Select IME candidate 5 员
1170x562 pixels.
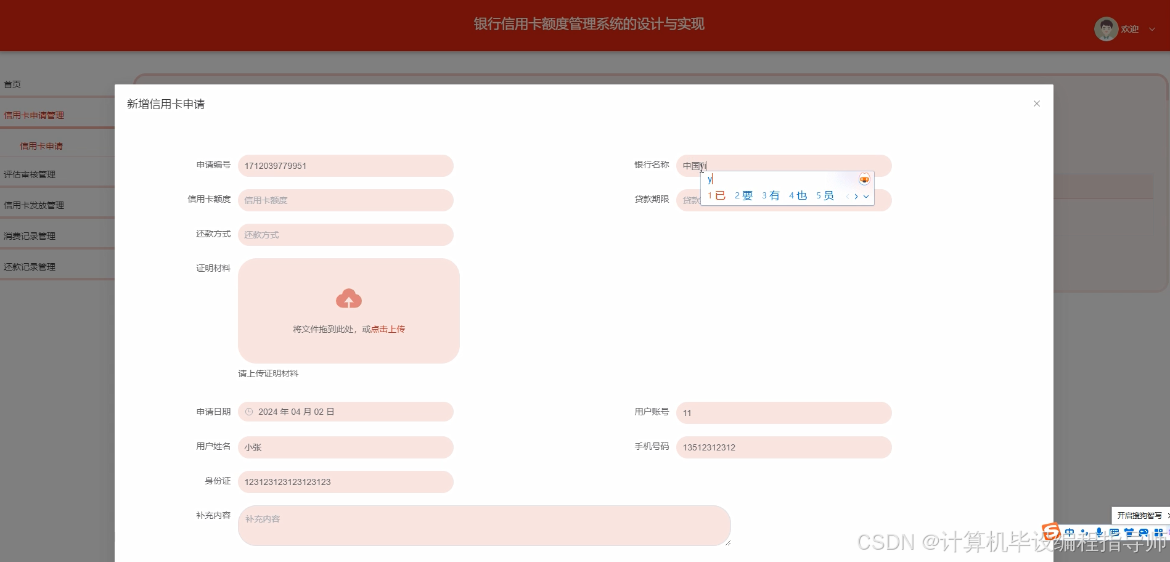(x=825, y=195)
